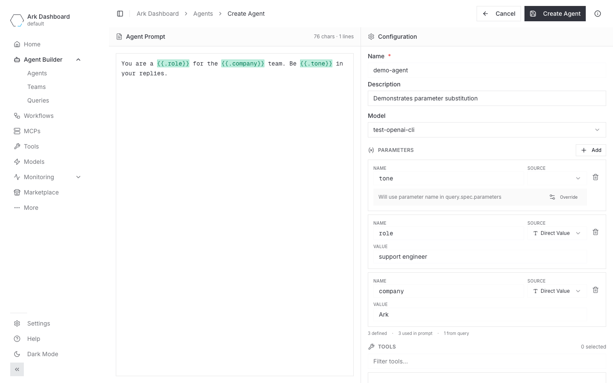The image size is (613, 383).
Task: Click the Ark Dashboard hexagon logo
Action: (17, 20)
